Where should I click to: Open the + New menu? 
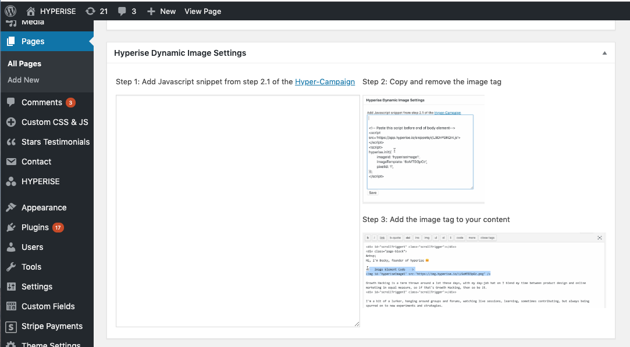[x=161, y=10]
